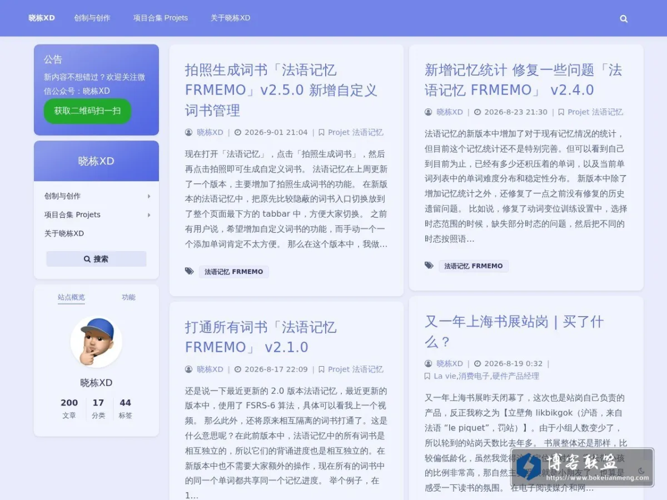Click clock icon beside 2026-9-01 21:04

(238, 132)
